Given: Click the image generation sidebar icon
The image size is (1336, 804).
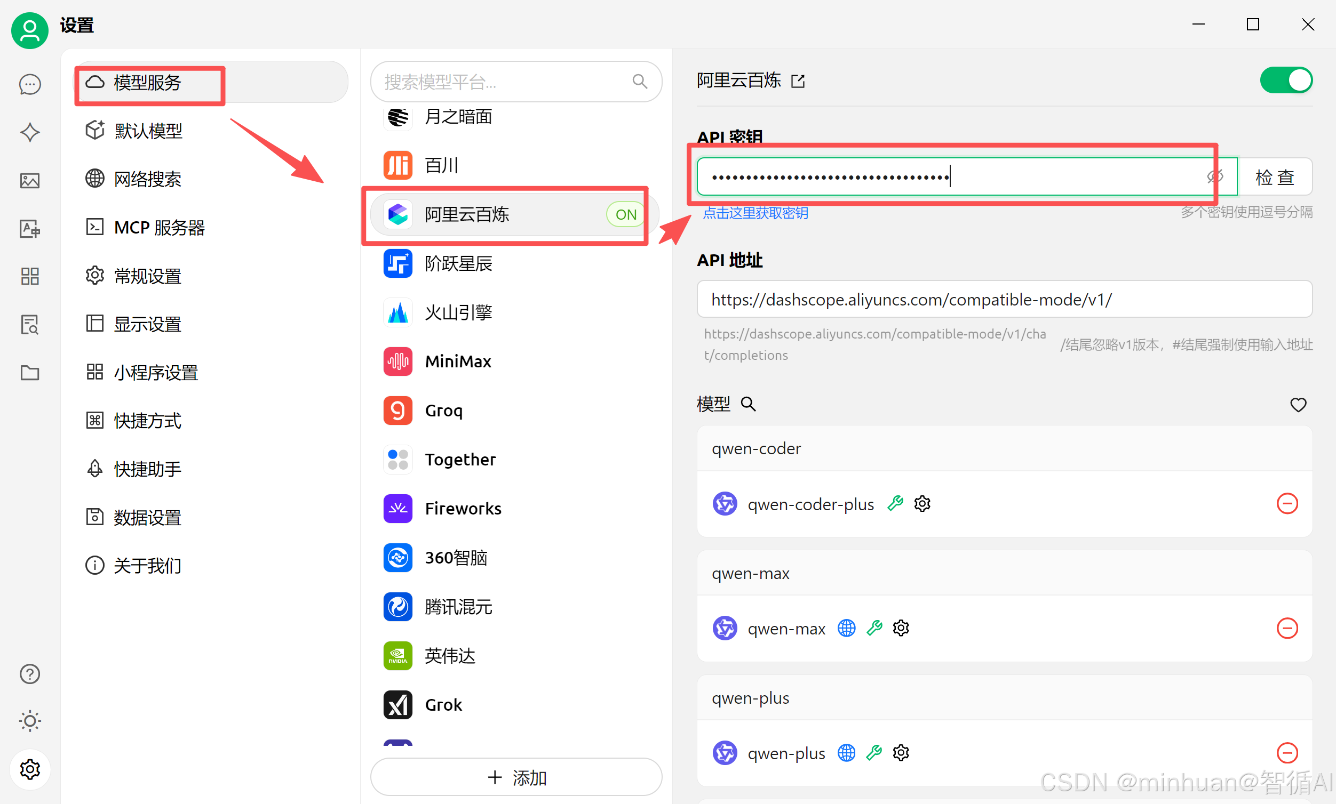Looking at the screenshot, I should point(30,180).
